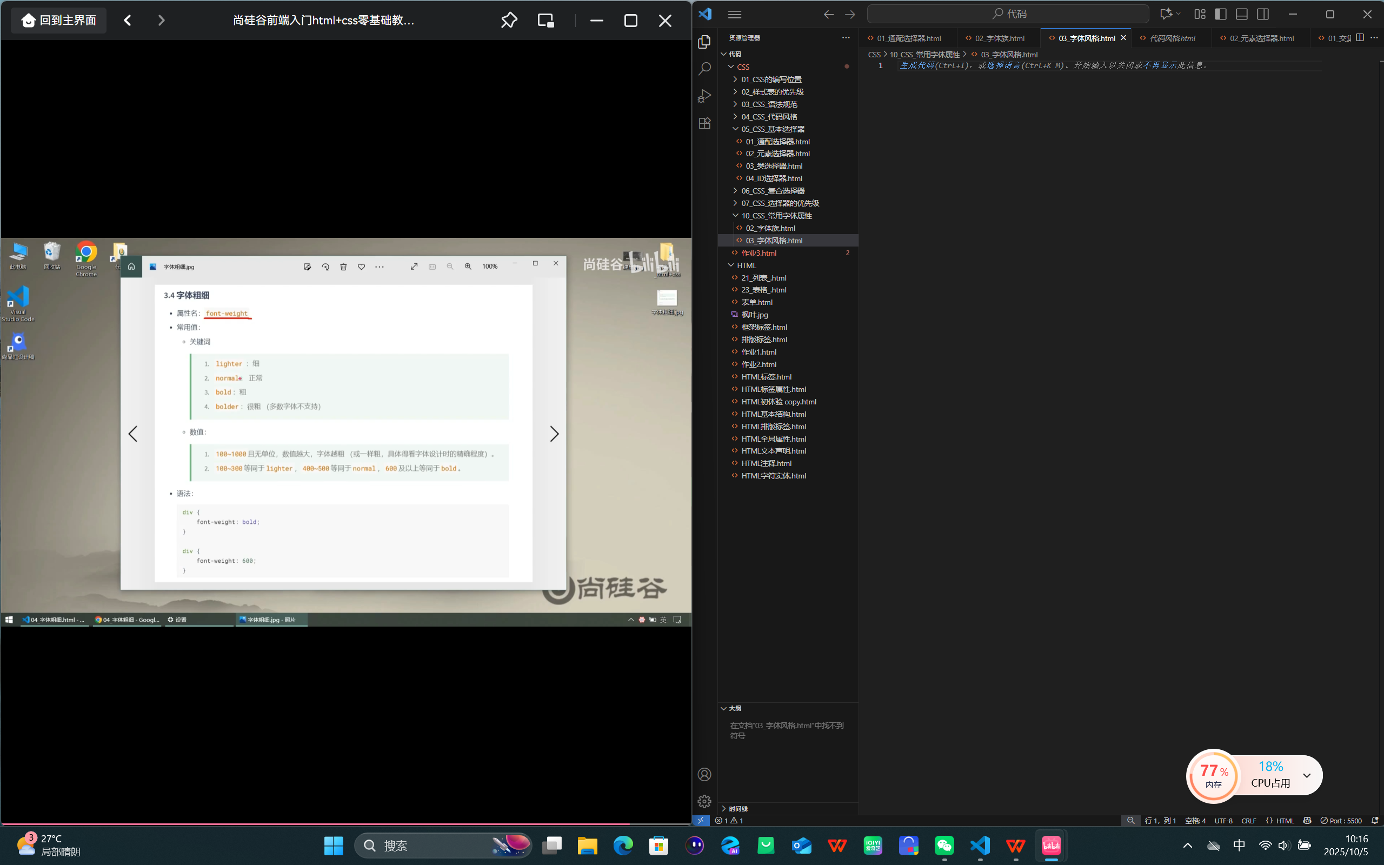The width and height of the screenshot is (1384, 865).
Task: Collapse the 大纲 outline section
Action: click(735, 708)
